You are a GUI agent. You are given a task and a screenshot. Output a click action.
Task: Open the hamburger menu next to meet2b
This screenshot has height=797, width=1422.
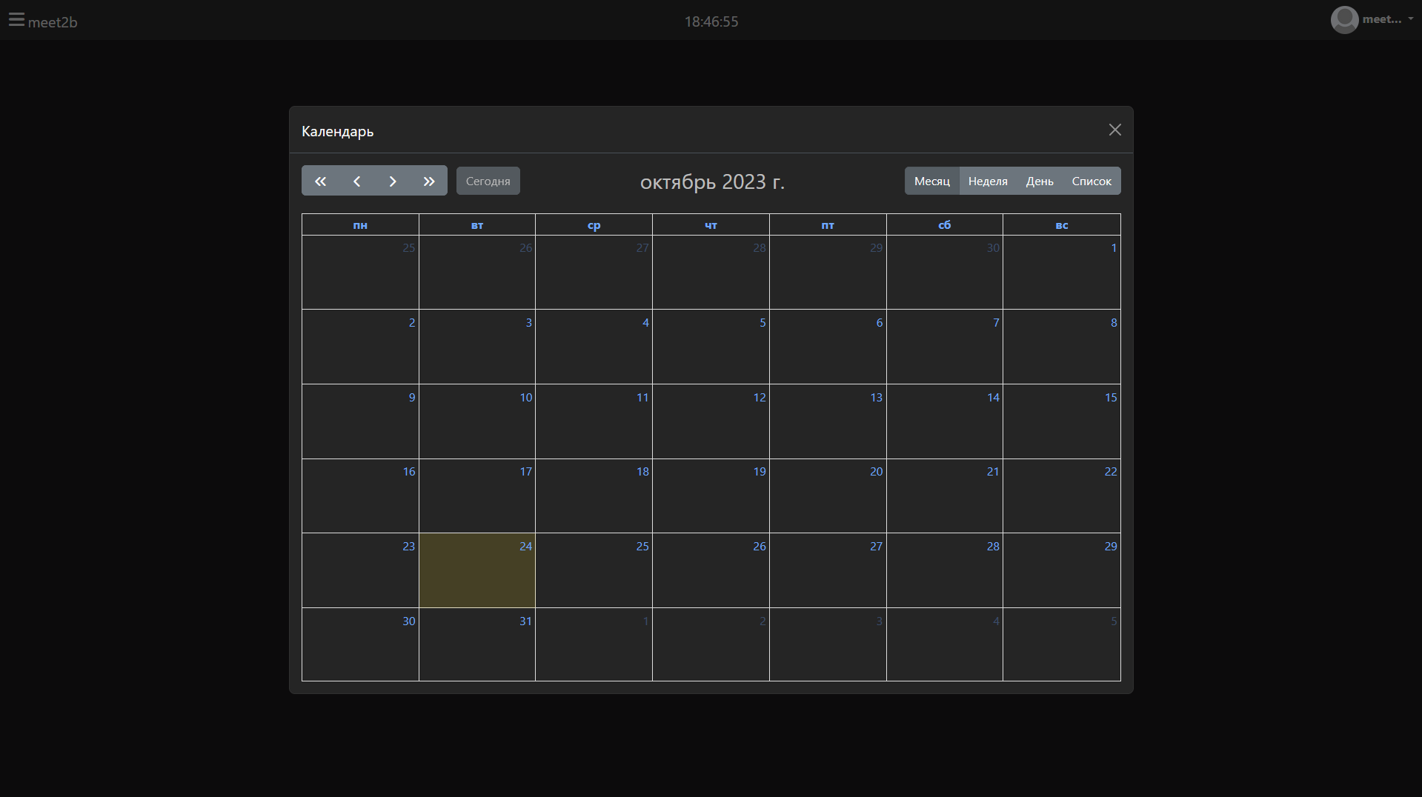coord(16,20)
